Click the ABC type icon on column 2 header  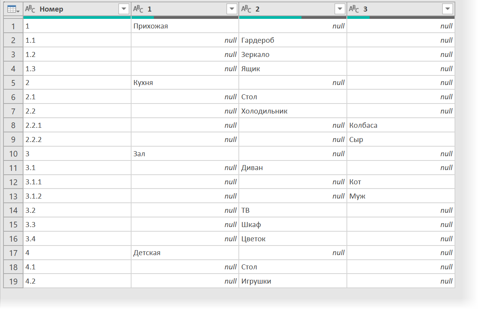[245, 9]
